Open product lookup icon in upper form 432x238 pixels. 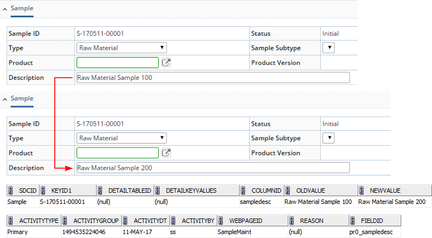(166, 63)
